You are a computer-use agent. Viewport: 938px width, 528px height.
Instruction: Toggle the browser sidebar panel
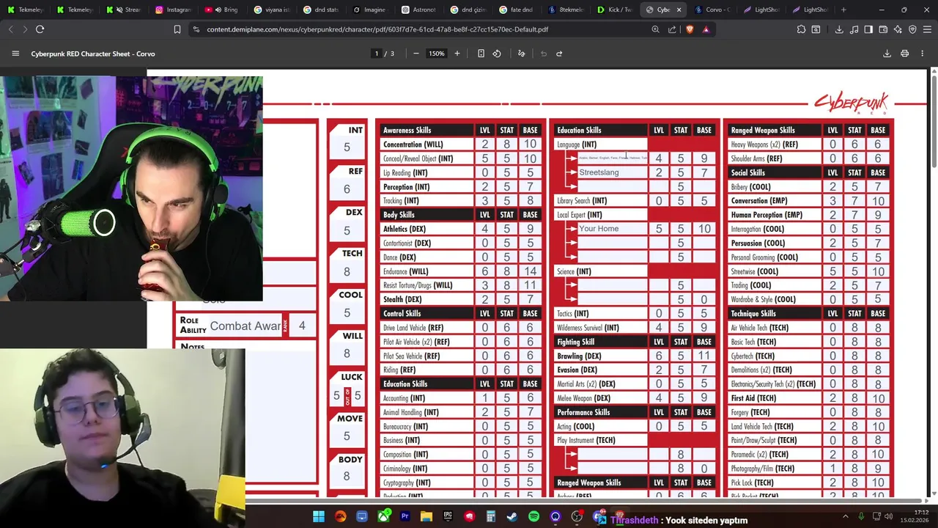point(868,29)
